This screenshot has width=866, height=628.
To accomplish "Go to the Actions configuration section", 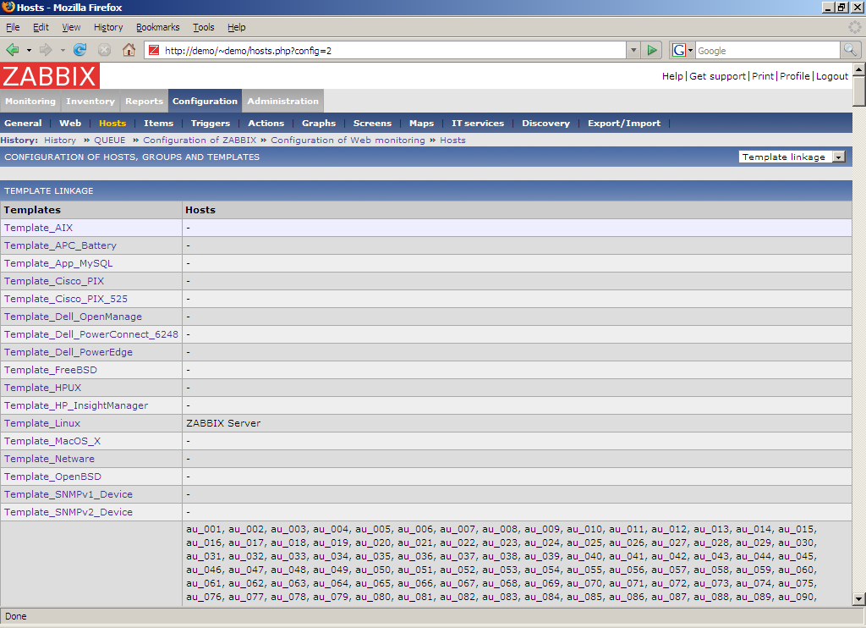I will pyautogui.click(x=266, y=124).
